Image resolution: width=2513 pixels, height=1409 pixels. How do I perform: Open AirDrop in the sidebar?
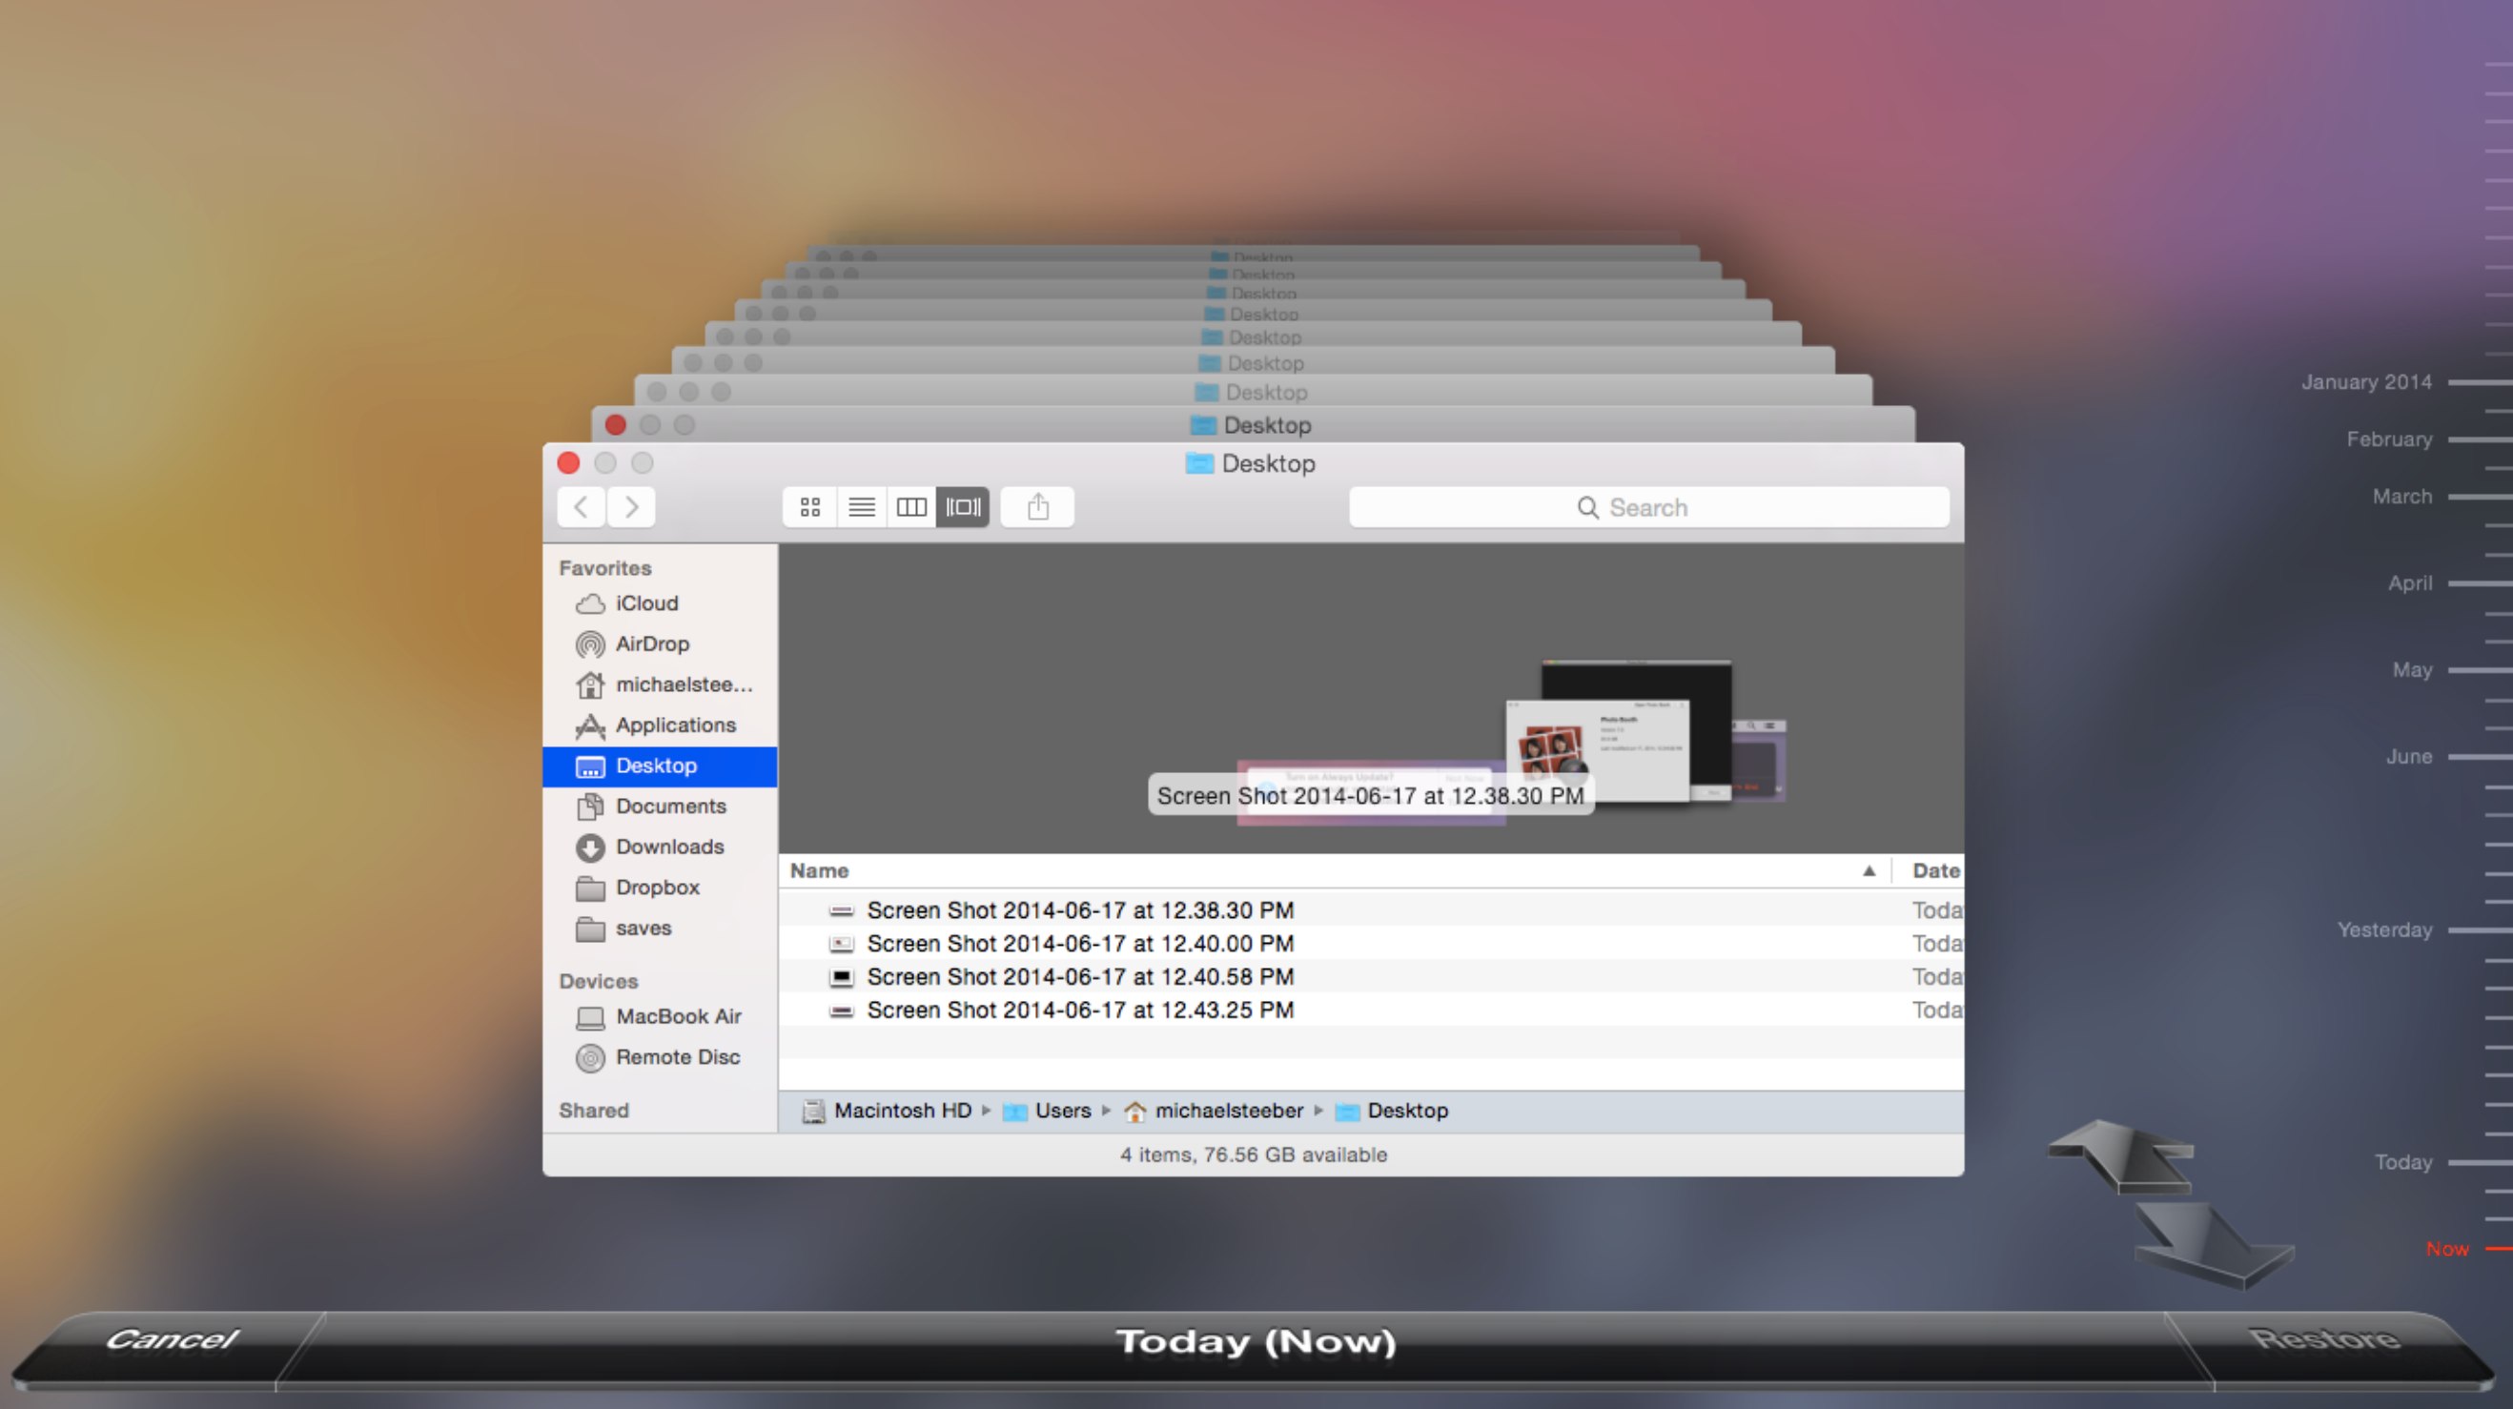[652, 644]
